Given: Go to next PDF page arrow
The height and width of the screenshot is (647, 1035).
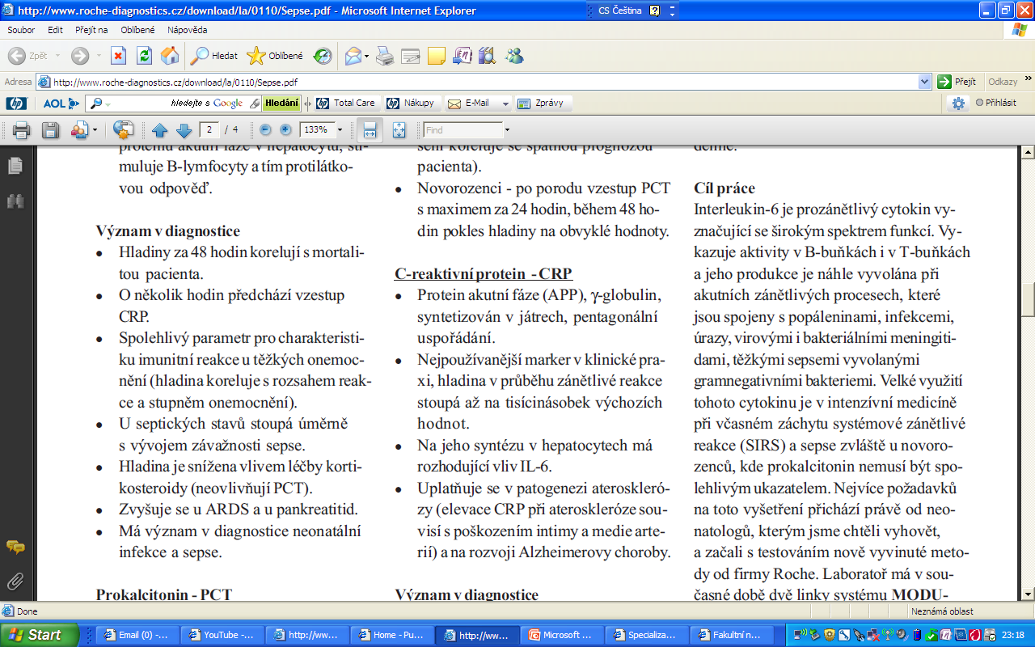Looking at the screenshot, I should coord(184,130).
